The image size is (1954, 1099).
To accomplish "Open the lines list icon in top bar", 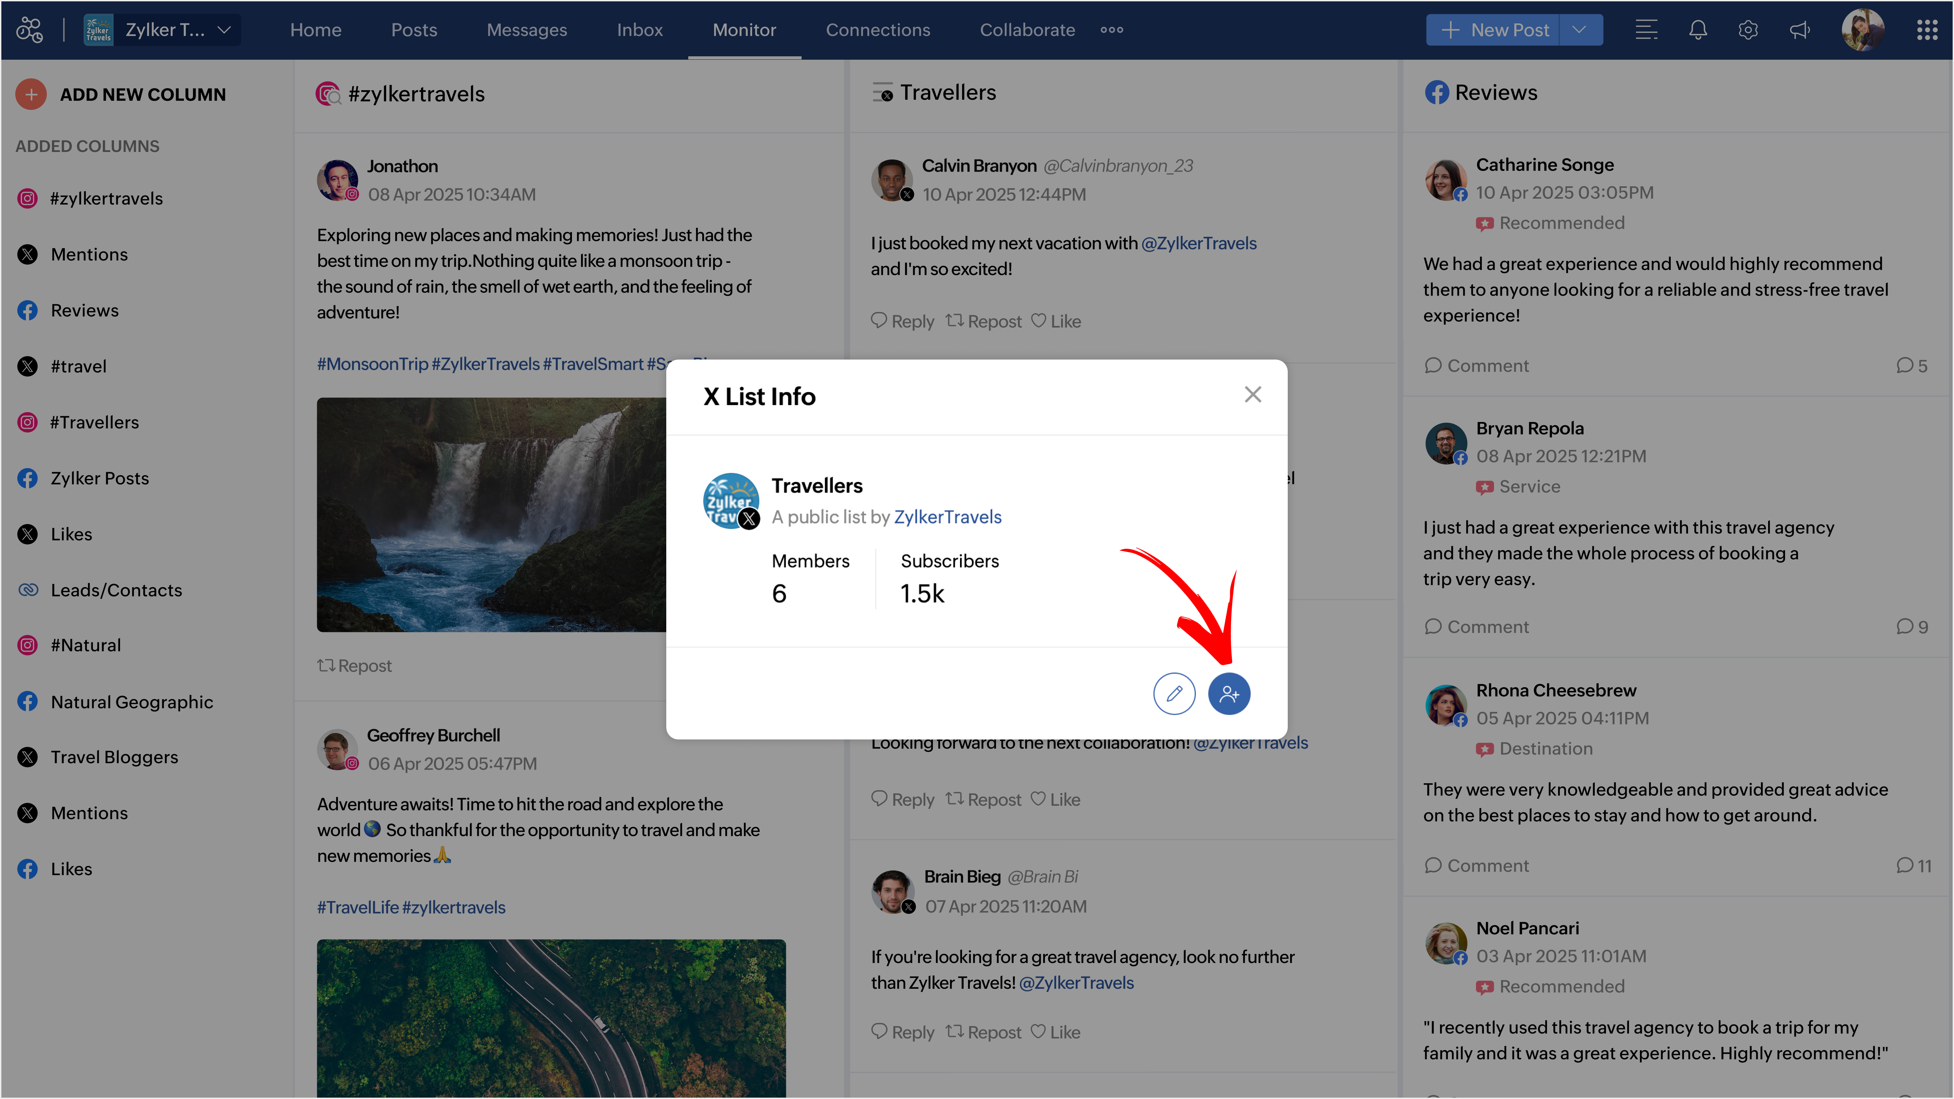I will (x=1646, y=30).
